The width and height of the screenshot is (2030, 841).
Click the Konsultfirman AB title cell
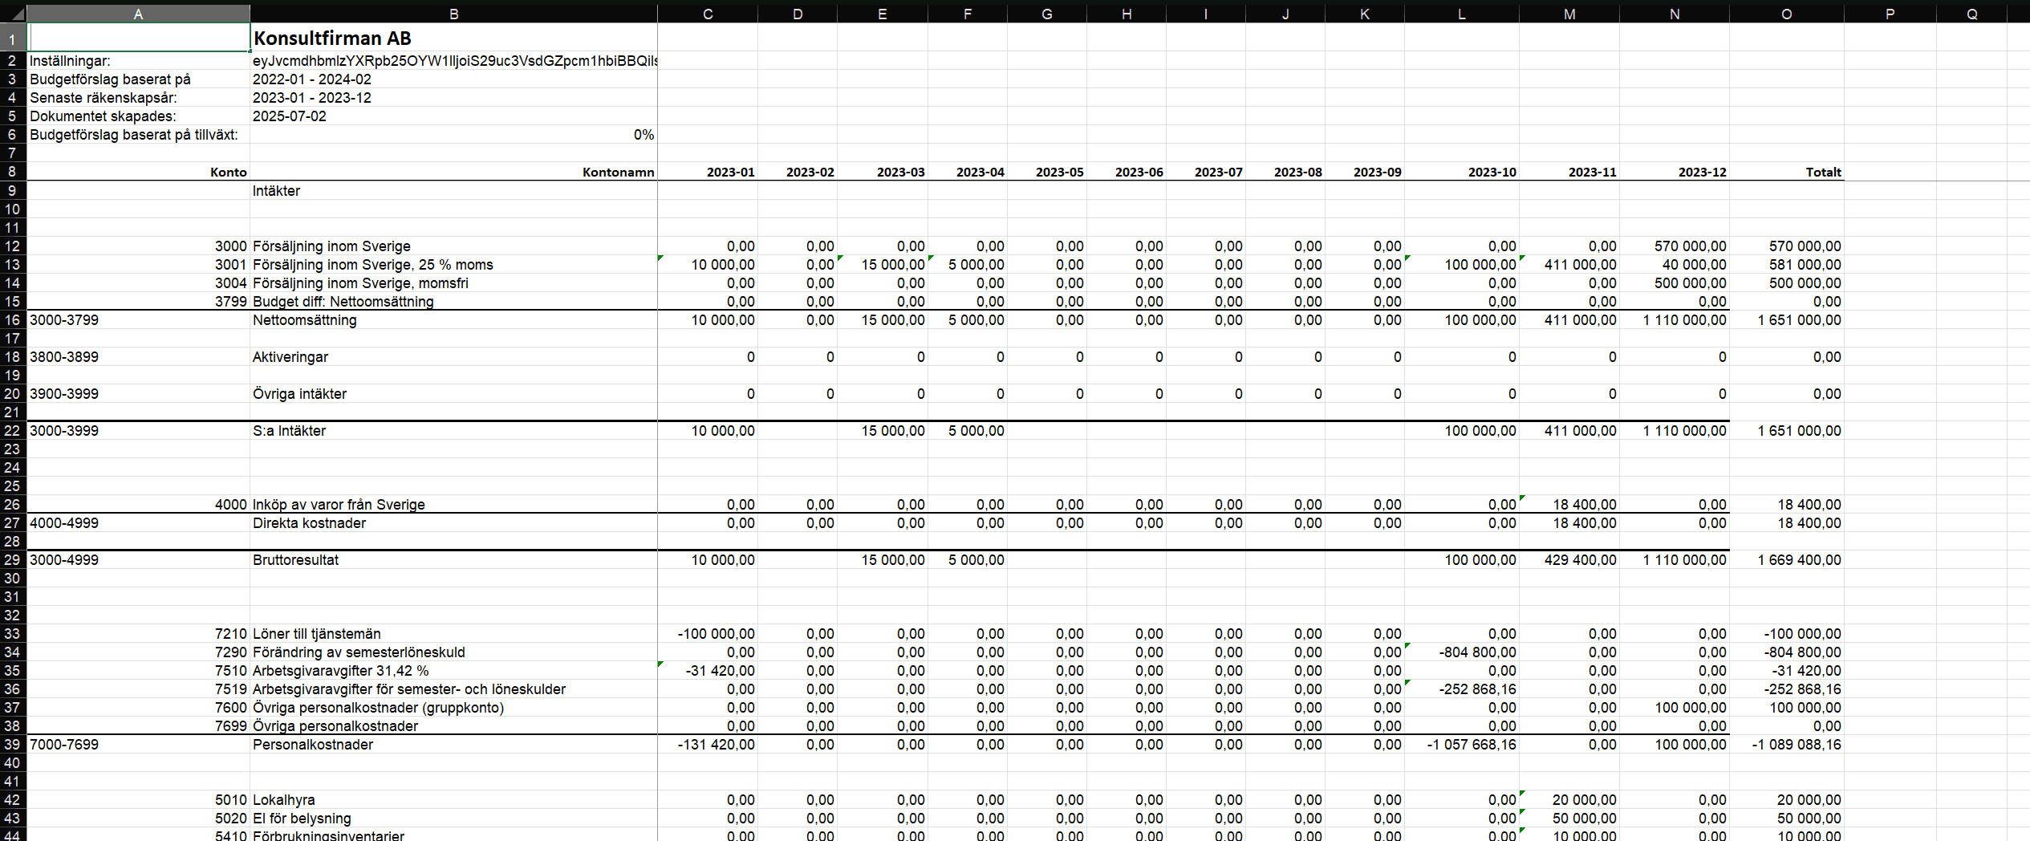tap(454, 38)
